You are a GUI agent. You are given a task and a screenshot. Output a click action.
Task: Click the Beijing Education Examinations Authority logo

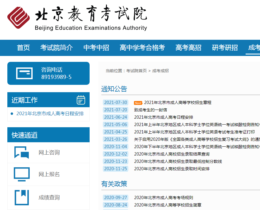(x=77, y=18)
